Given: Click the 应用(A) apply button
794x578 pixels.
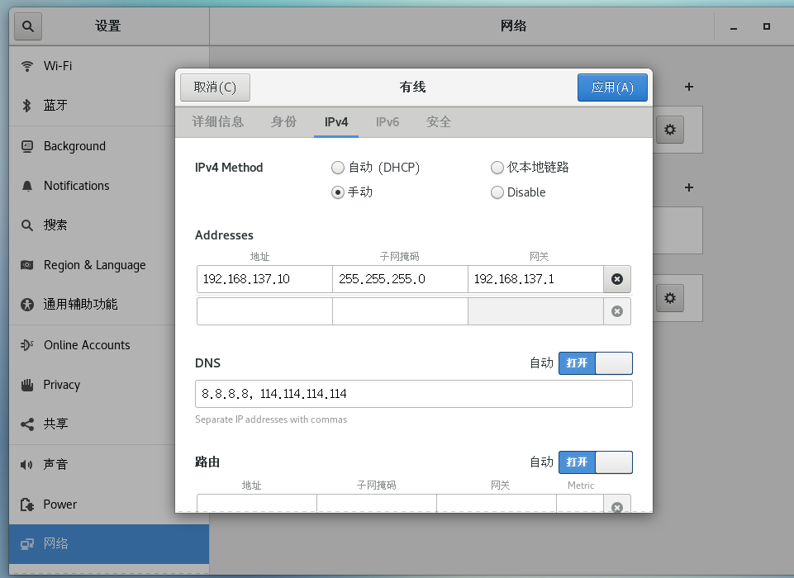Looking at the screenshot, I should coord(612,88).
